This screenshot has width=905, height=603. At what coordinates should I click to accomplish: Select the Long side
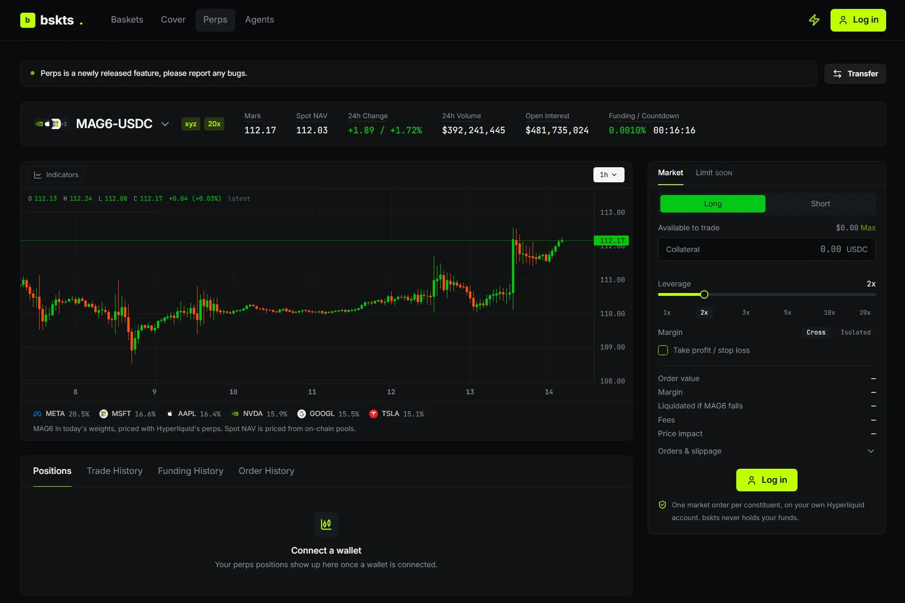[x=713, y=204]
